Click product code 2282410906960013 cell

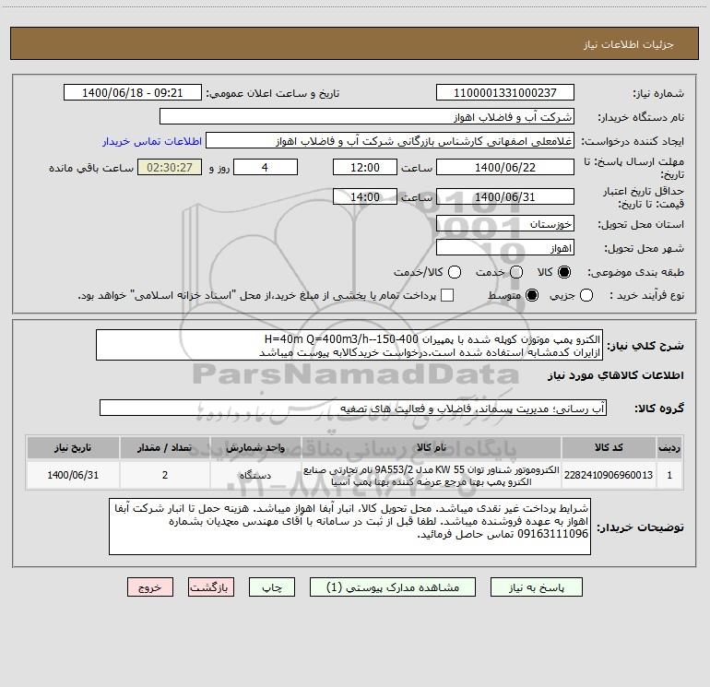point(609,475)
